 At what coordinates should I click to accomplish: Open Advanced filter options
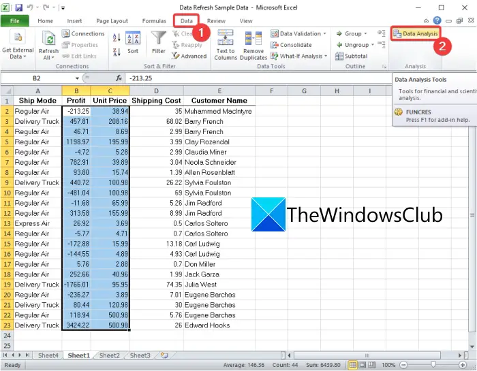click(x=189, y=56)
